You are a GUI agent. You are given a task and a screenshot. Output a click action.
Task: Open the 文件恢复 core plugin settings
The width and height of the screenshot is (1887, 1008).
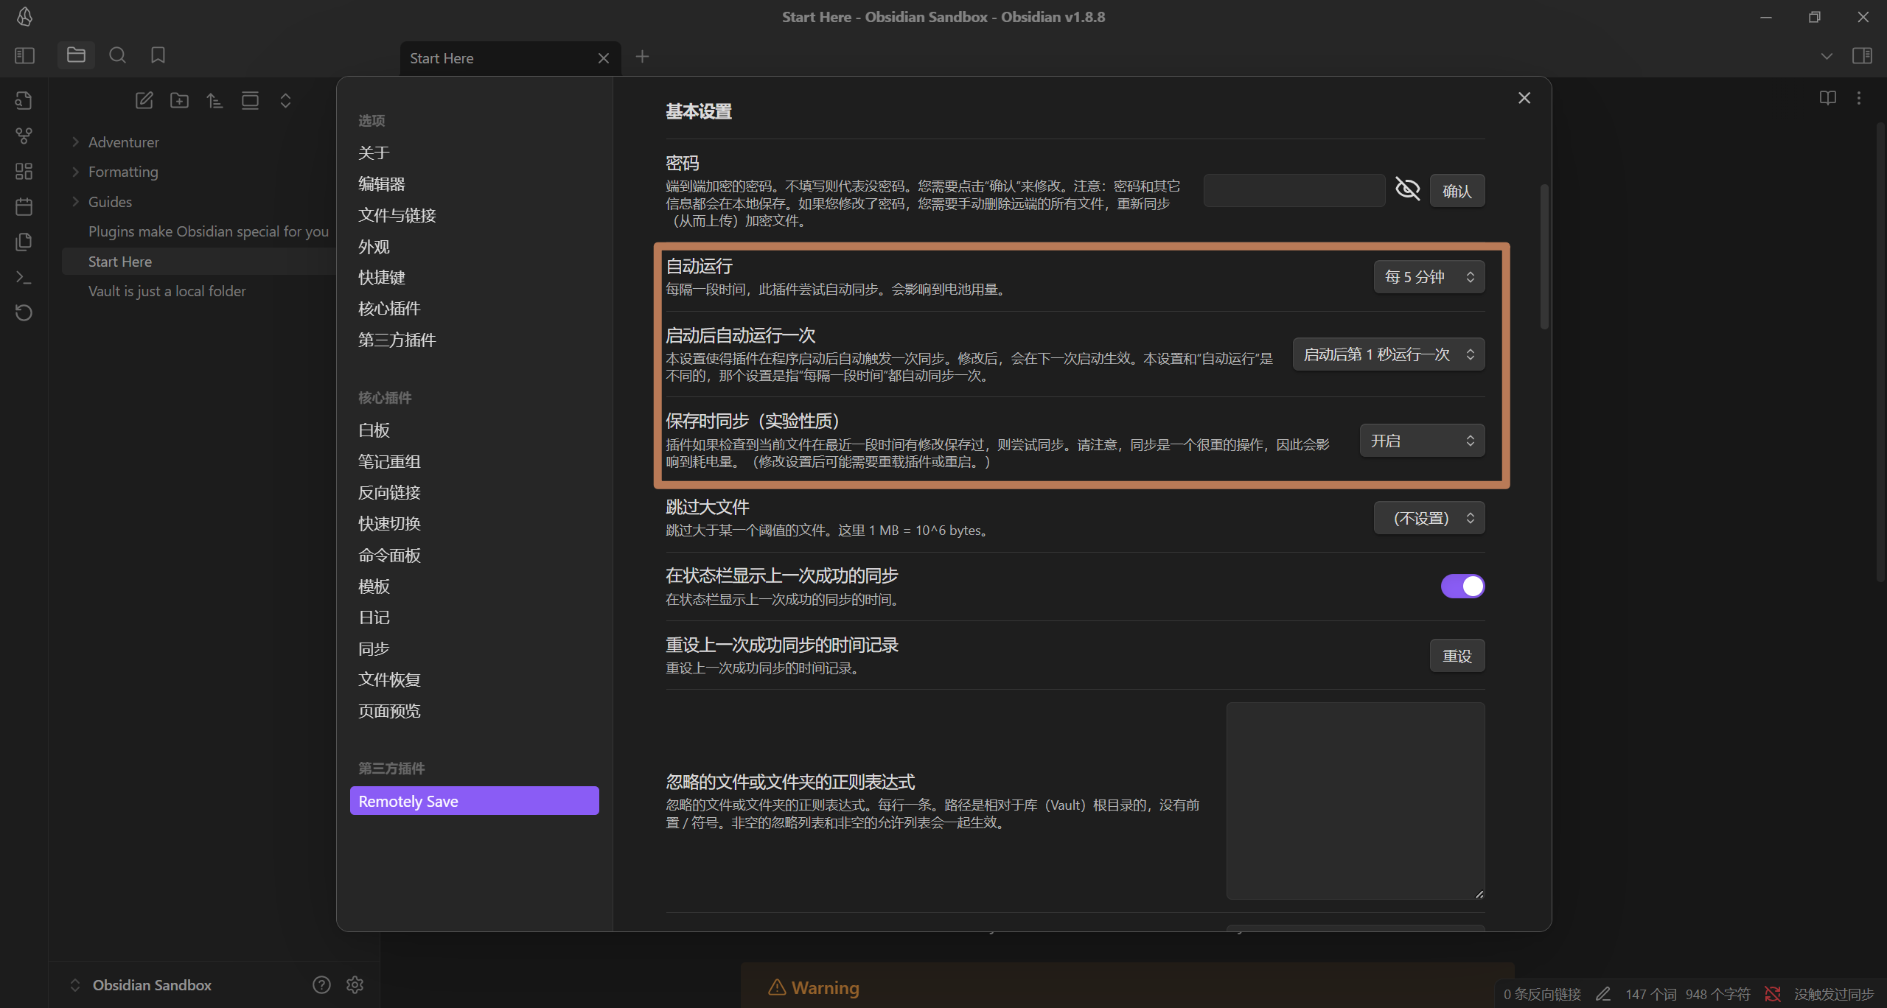389,679
